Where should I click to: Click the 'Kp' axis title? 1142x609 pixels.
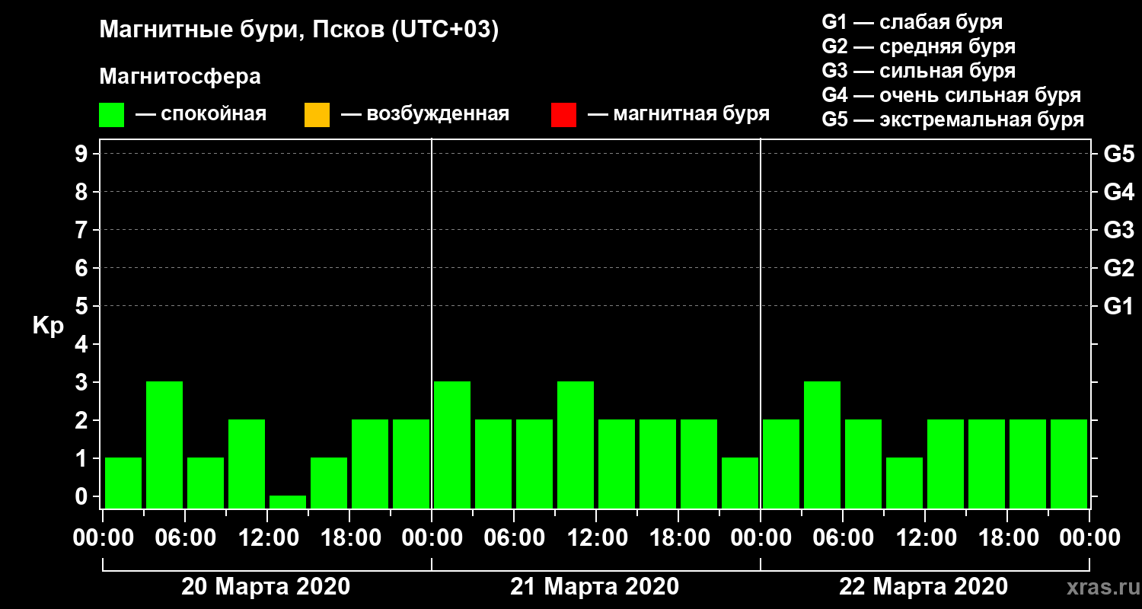(x=48, y=326)
